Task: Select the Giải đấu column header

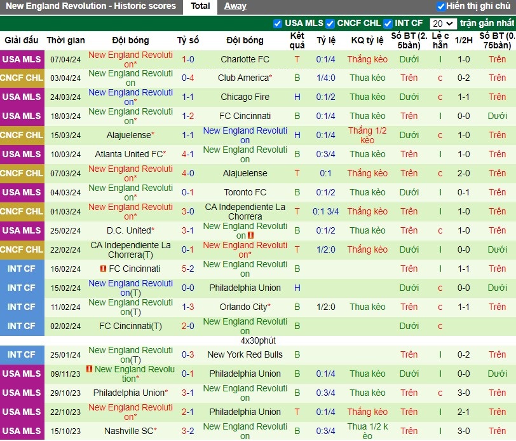Action: point(22,40)
